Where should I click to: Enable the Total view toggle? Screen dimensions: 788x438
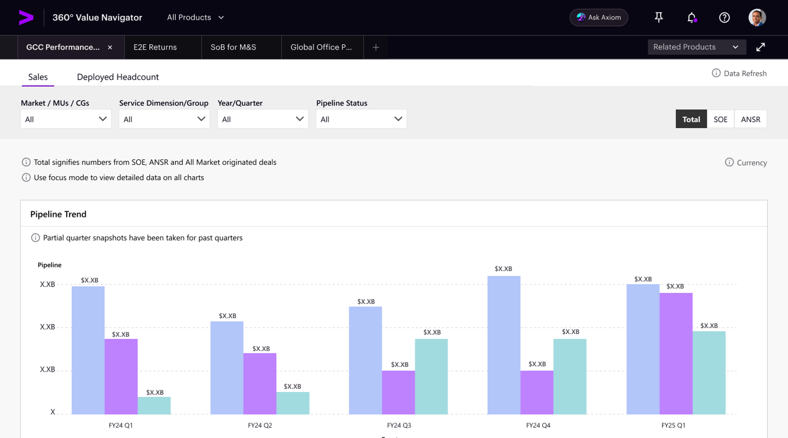[x=691, y=119]
